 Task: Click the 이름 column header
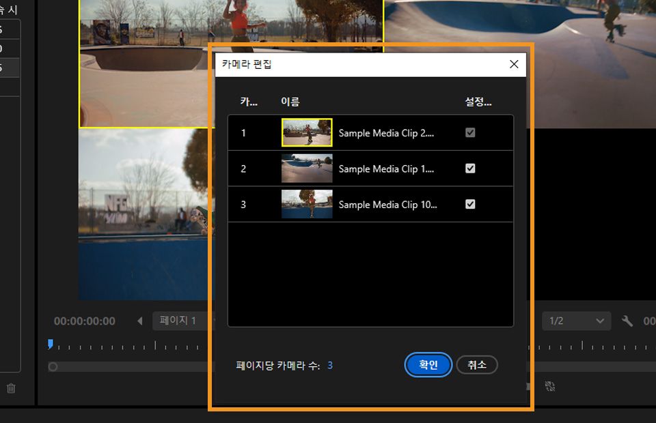(x=290, y=102)
